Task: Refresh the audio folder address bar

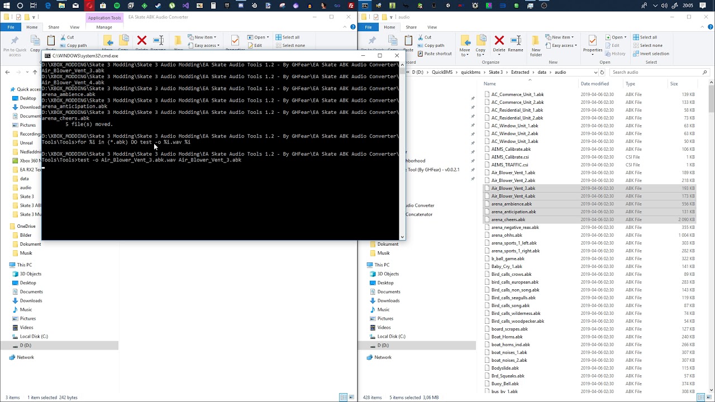Action: point(602,72)
